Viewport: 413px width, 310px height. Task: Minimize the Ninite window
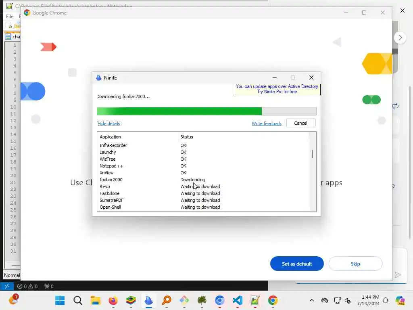click(274, 78)
